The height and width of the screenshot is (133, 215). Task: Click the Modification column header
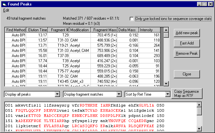coord(80,30)
